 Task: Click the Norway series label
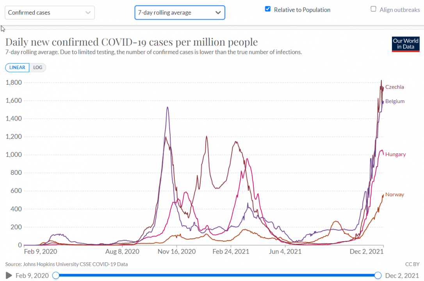395,195
